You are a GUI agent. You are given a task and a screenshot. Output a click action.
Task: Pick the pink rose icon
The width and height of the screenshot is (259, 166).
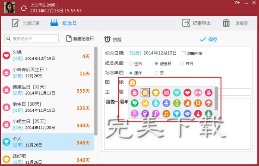[208, 93]
